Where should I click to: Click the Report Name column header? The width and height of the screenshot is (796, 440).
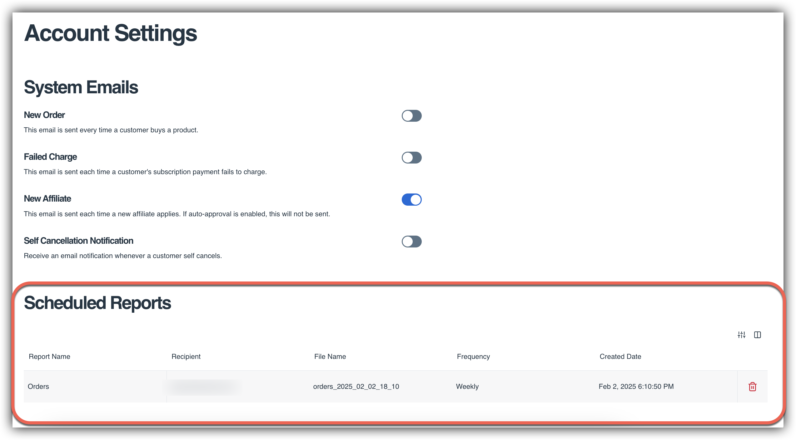coord(49,356)
